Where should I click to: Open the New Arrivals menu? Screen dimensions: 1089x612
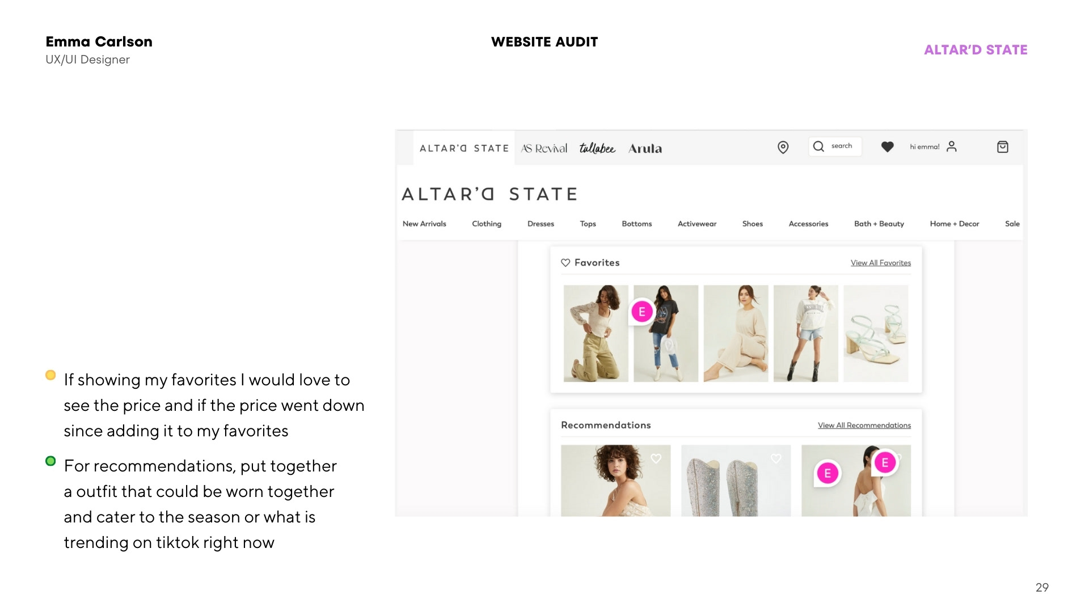[424, 224]
